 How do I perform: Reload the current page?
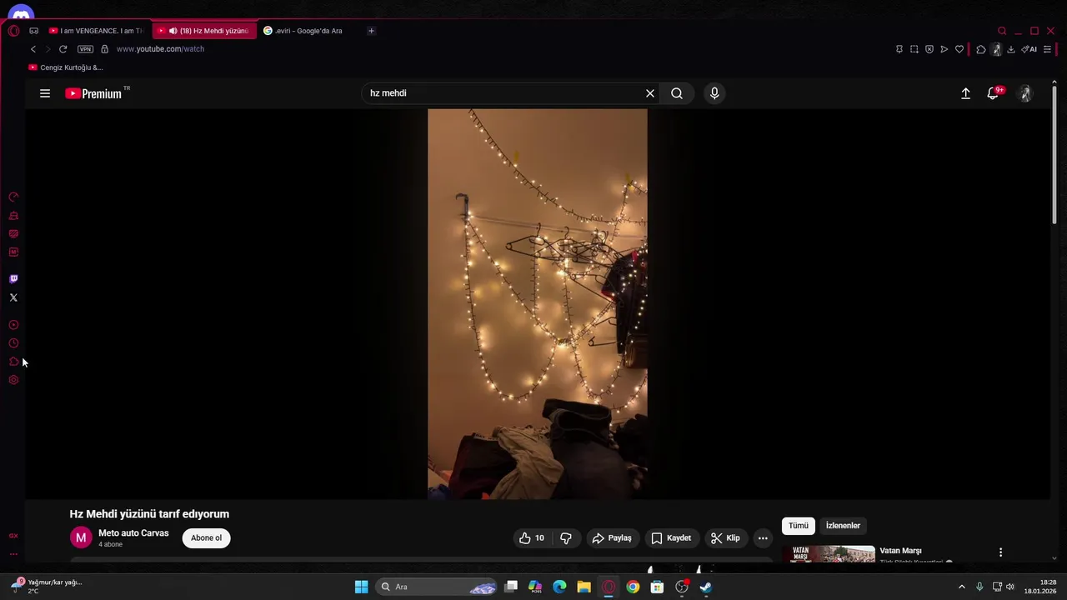[x=63, y=49]
